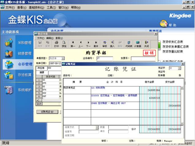The image size is (195, 146).
Task: Select row 6 with 存货代码 097
Action: tap(48, 96)
